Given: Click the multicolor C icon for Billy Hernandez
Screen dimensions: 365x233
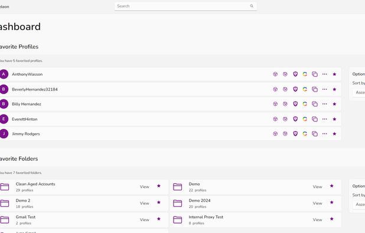Looking at the screenshot, I should [x=305, y=104].
